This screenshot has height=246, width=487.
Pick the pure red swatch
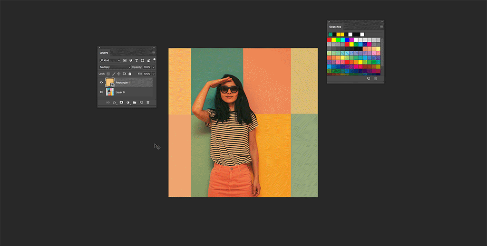pos(330,40)
